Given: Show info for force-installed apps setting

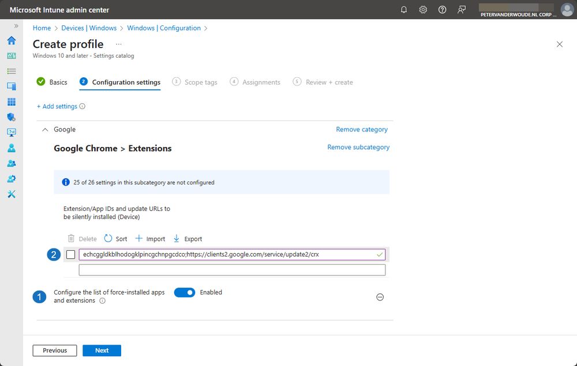Looking at the screenshot, I should pos(102,301).
